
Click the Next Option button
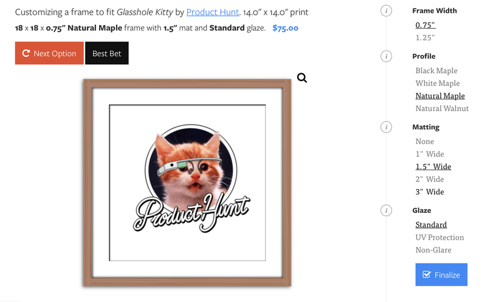point(50,53)
